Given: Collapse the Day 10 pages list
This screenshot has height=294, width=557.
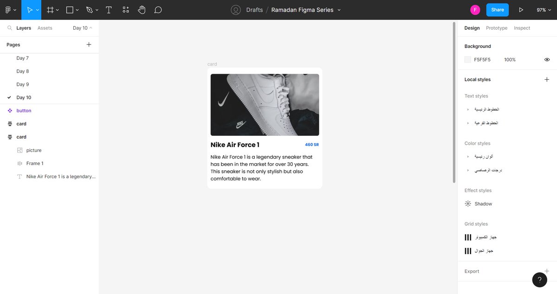Looking at the screenshot, I should point(83,28).
